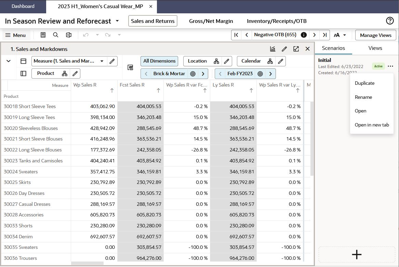Toggle Brick & Mortar target icon
399x267 pixels.
click(193, 74)
